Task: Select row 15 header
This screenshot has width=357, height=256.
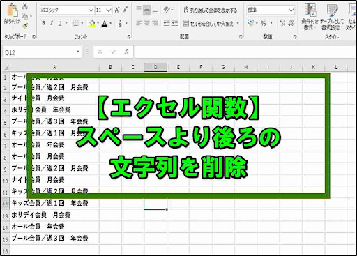Action: [6, 239]
